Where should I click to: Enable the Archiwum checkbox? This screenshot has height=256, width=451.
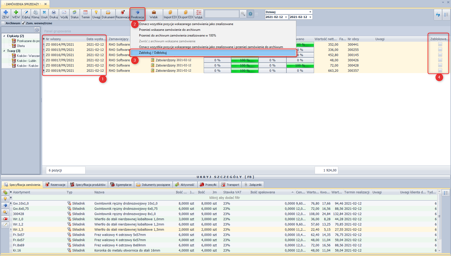(x=3, y=23)
